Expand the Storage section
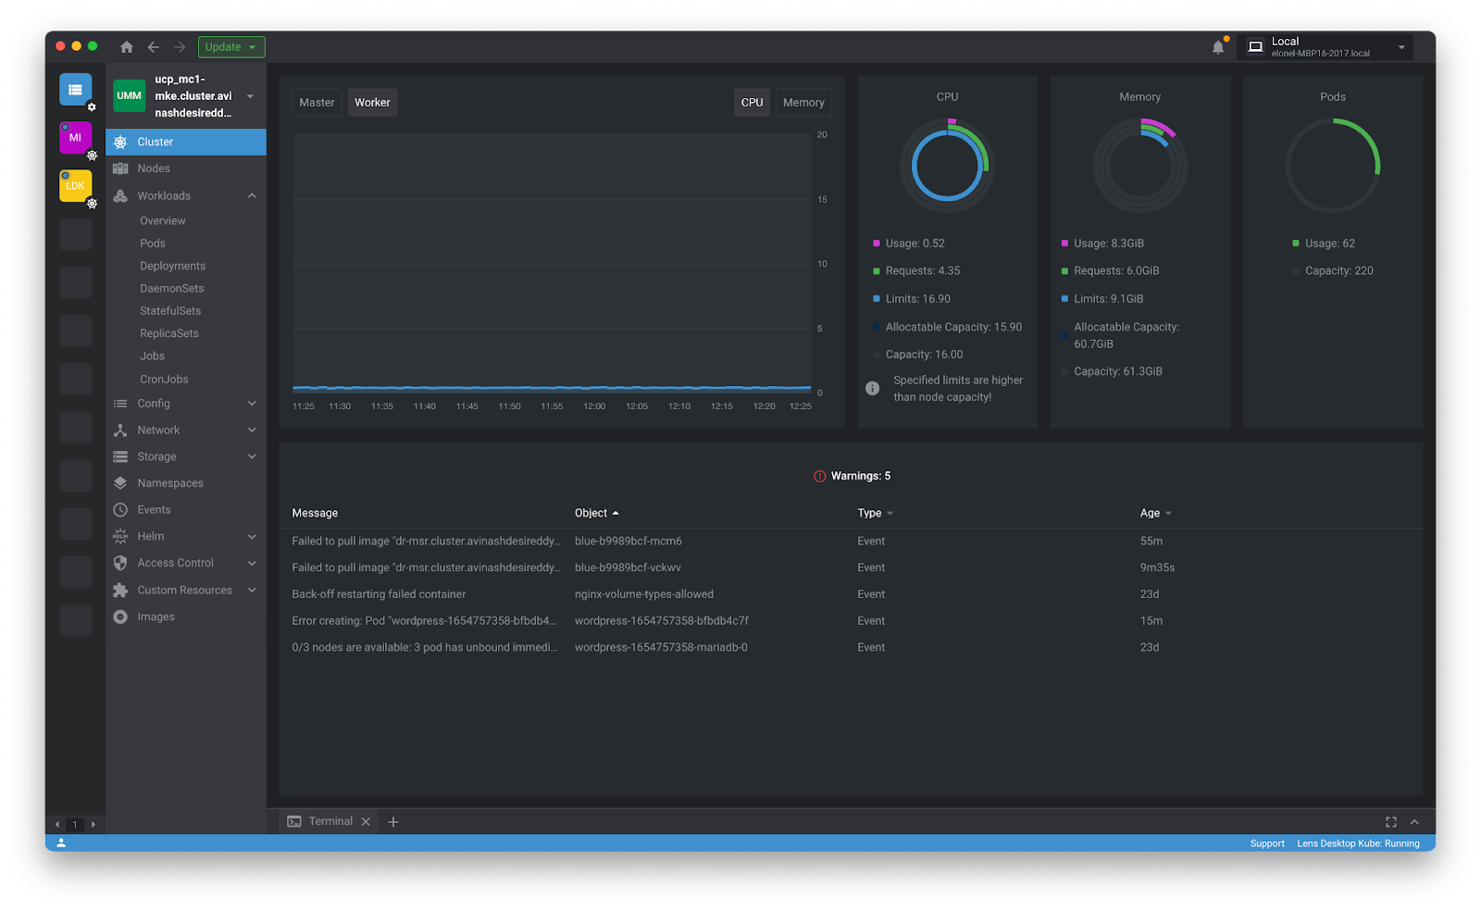1481x911 pixels. 252,457
